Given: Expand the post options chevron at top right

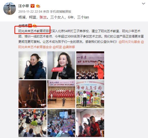Looking at the screenshot, I should (143, 4).
